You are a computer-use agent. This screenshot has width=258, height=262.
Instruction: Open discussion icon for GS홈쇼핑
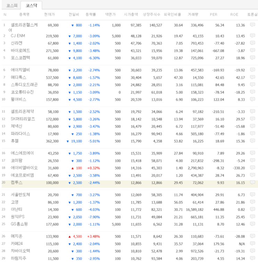pyautogui.click(x=252, y=224)
